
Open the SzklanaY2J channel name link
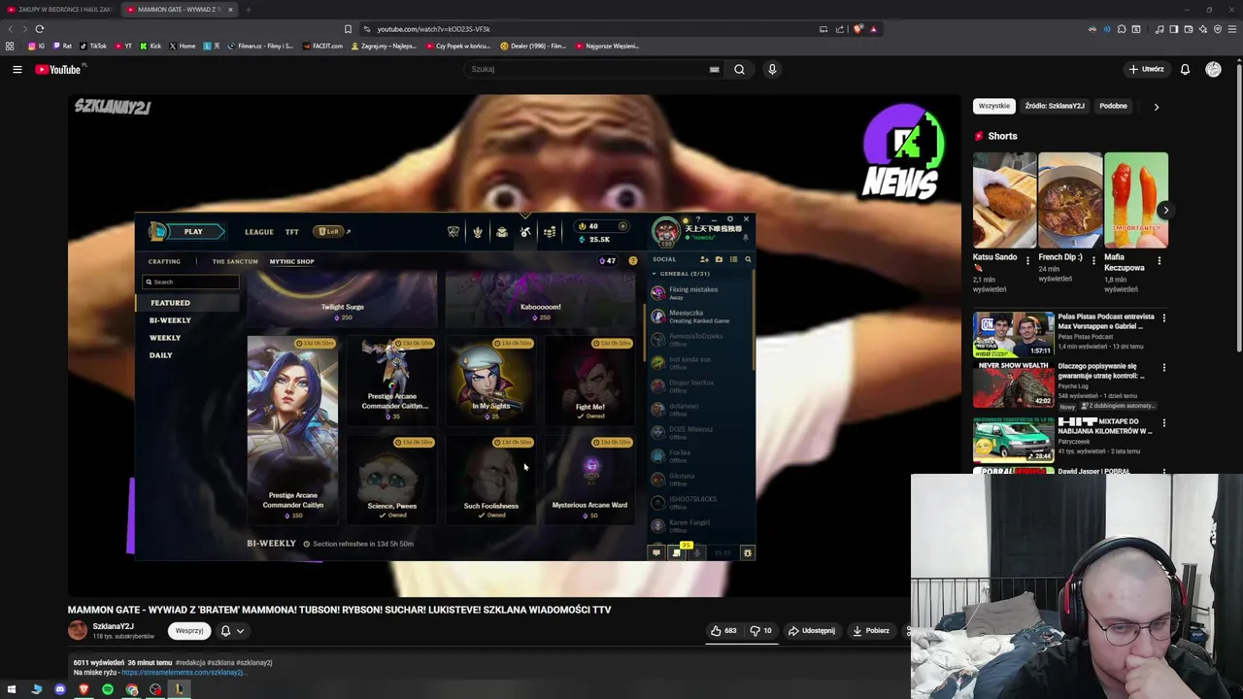(113, 626)
